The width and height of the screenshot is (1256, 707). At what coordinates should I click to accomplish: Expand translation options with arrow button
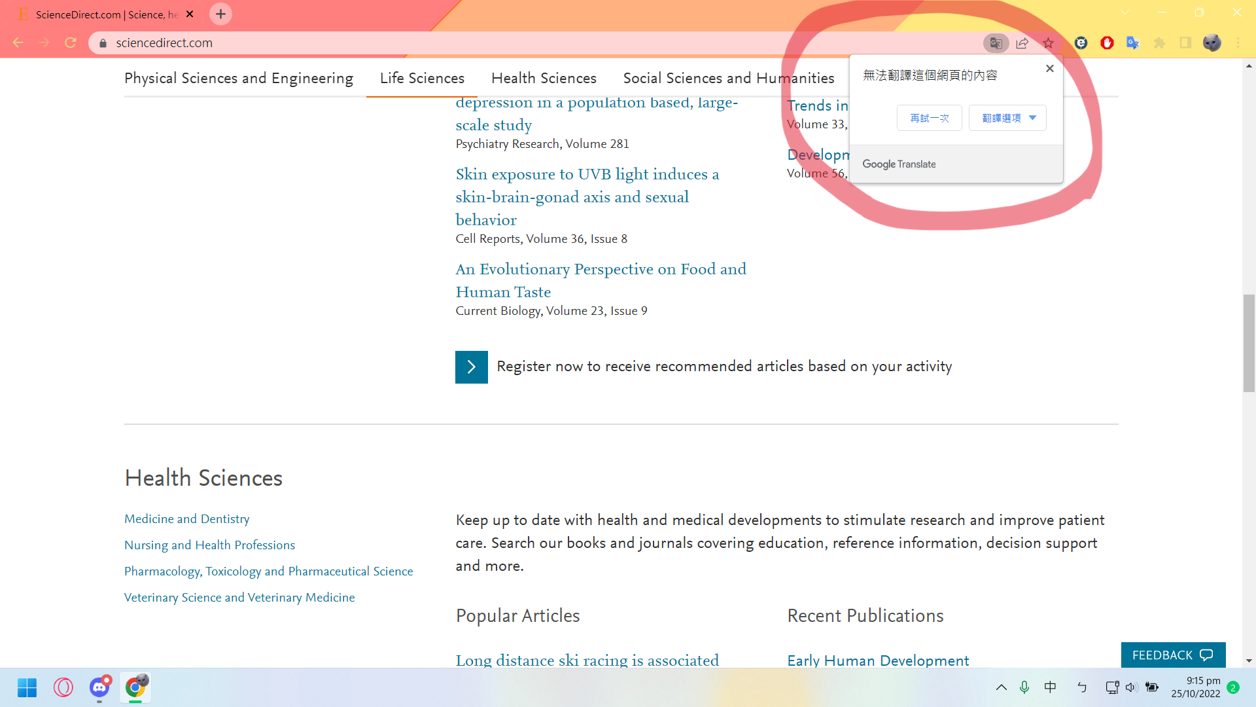click(1034, 117)
